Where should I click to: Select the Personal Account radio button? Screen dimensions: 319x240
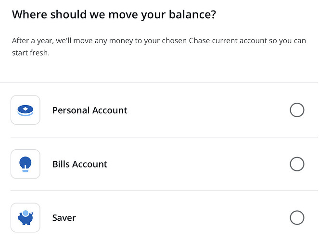coord(297,110)
